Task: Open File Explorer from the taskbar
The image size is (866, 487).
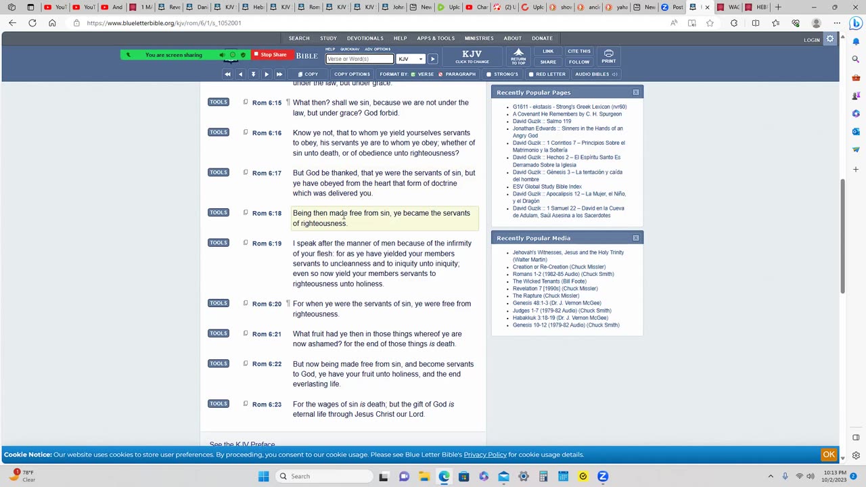Action: pos(424,476)
